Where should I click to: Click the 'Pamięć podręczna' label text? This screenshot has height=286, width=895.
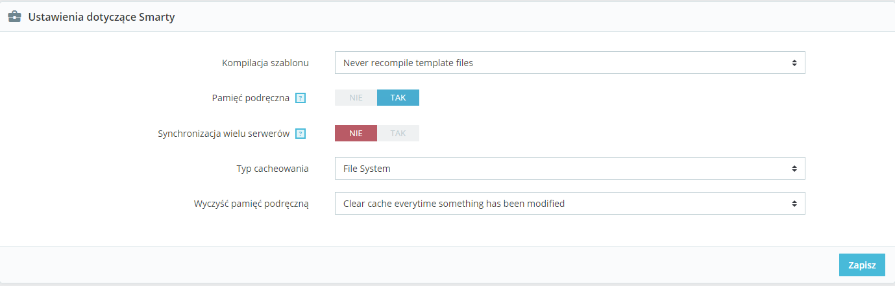click(x=251, y=98)
